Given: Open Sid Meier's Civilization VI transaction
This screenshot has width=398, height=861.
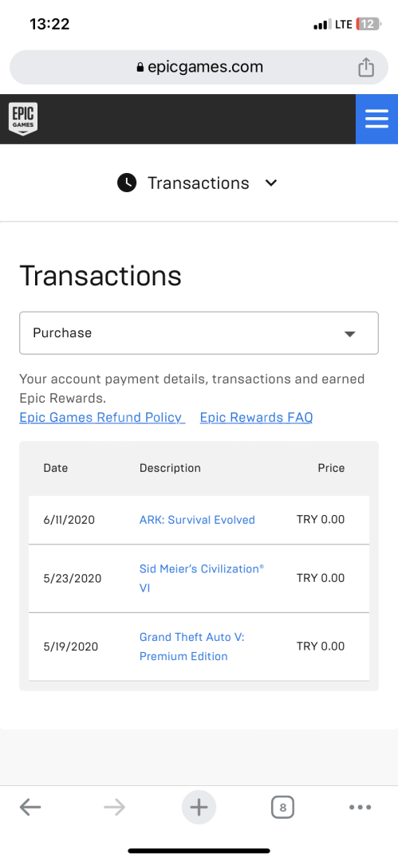Looking at the screenshot, I should click(202, 578).
